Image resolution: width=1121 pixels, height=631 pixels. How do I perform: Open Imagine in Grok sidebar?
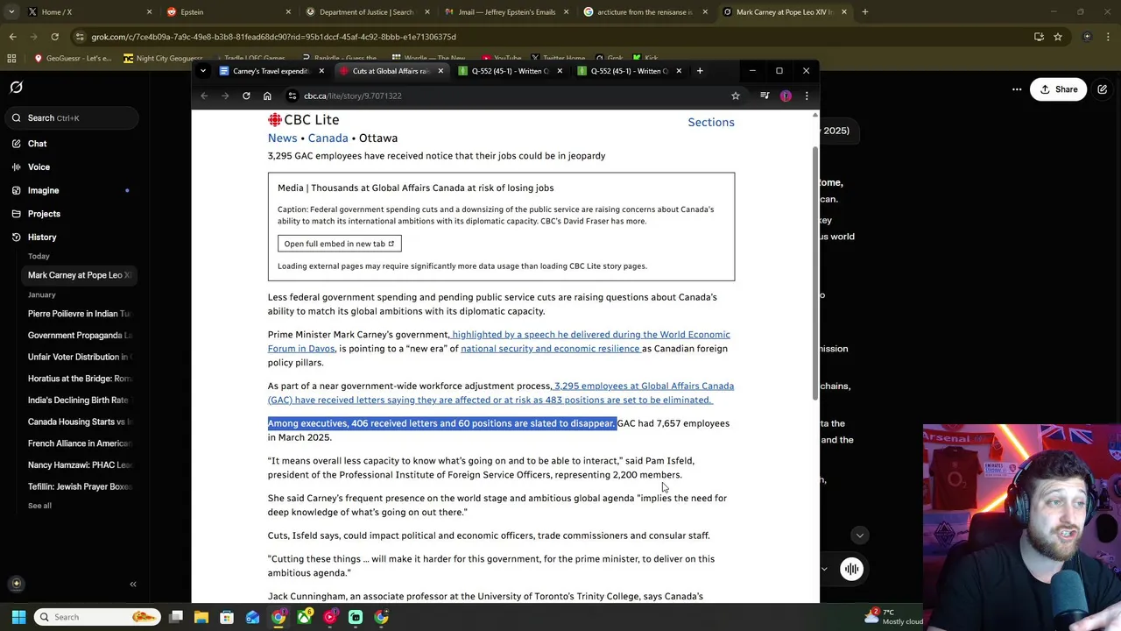point(43,190)
